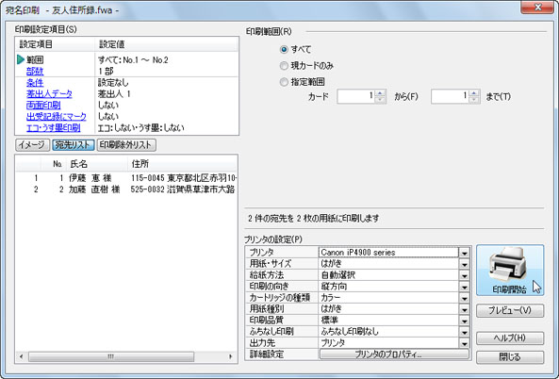The height and width of the screenshot is (379, 559).
Task: Select the 宛先リスト tab
Action: coord(74,145)
